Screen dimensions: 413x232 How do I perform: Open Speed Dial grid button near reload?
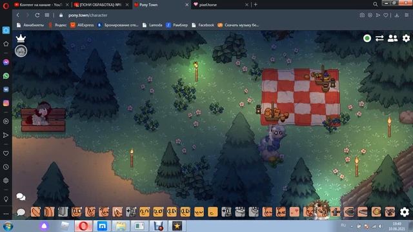click(47, 15)
